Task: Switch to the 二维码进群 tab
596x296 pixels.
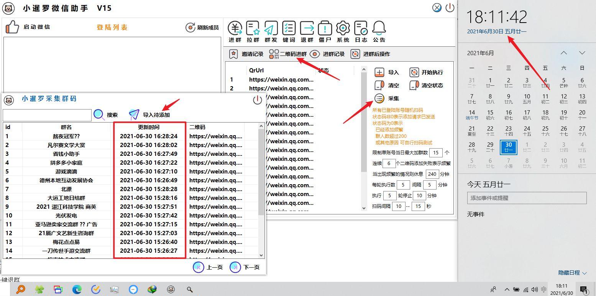Action: pyautogui.click(x=288, y=54)
